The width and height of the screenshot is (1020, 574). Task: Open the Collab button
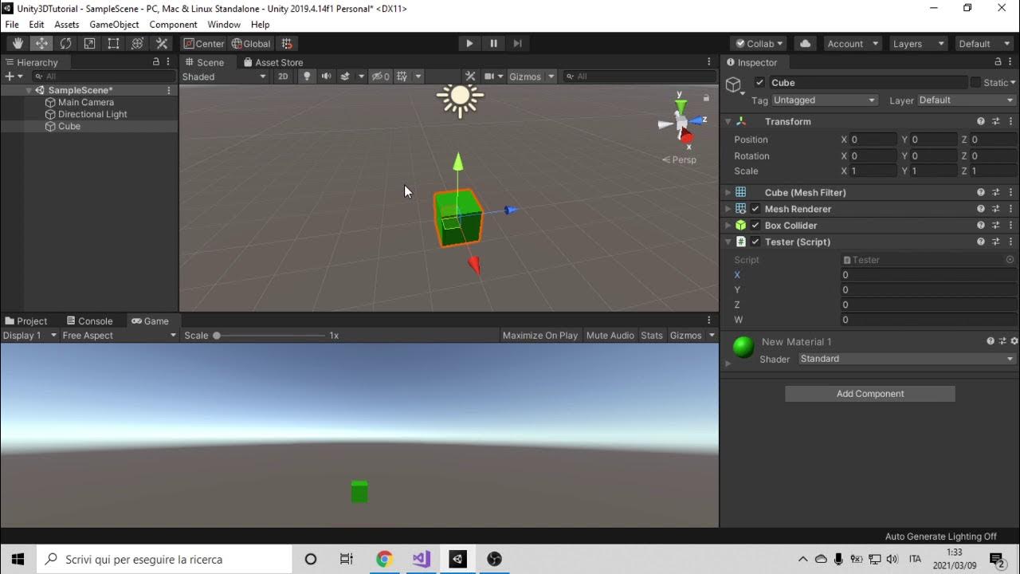[759, 44]
